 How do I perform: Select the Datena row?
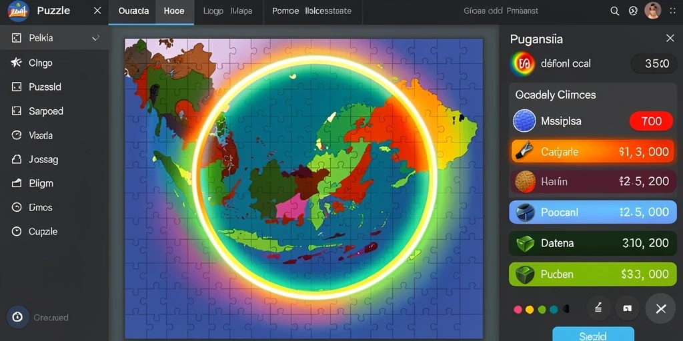tap(593, 242)
